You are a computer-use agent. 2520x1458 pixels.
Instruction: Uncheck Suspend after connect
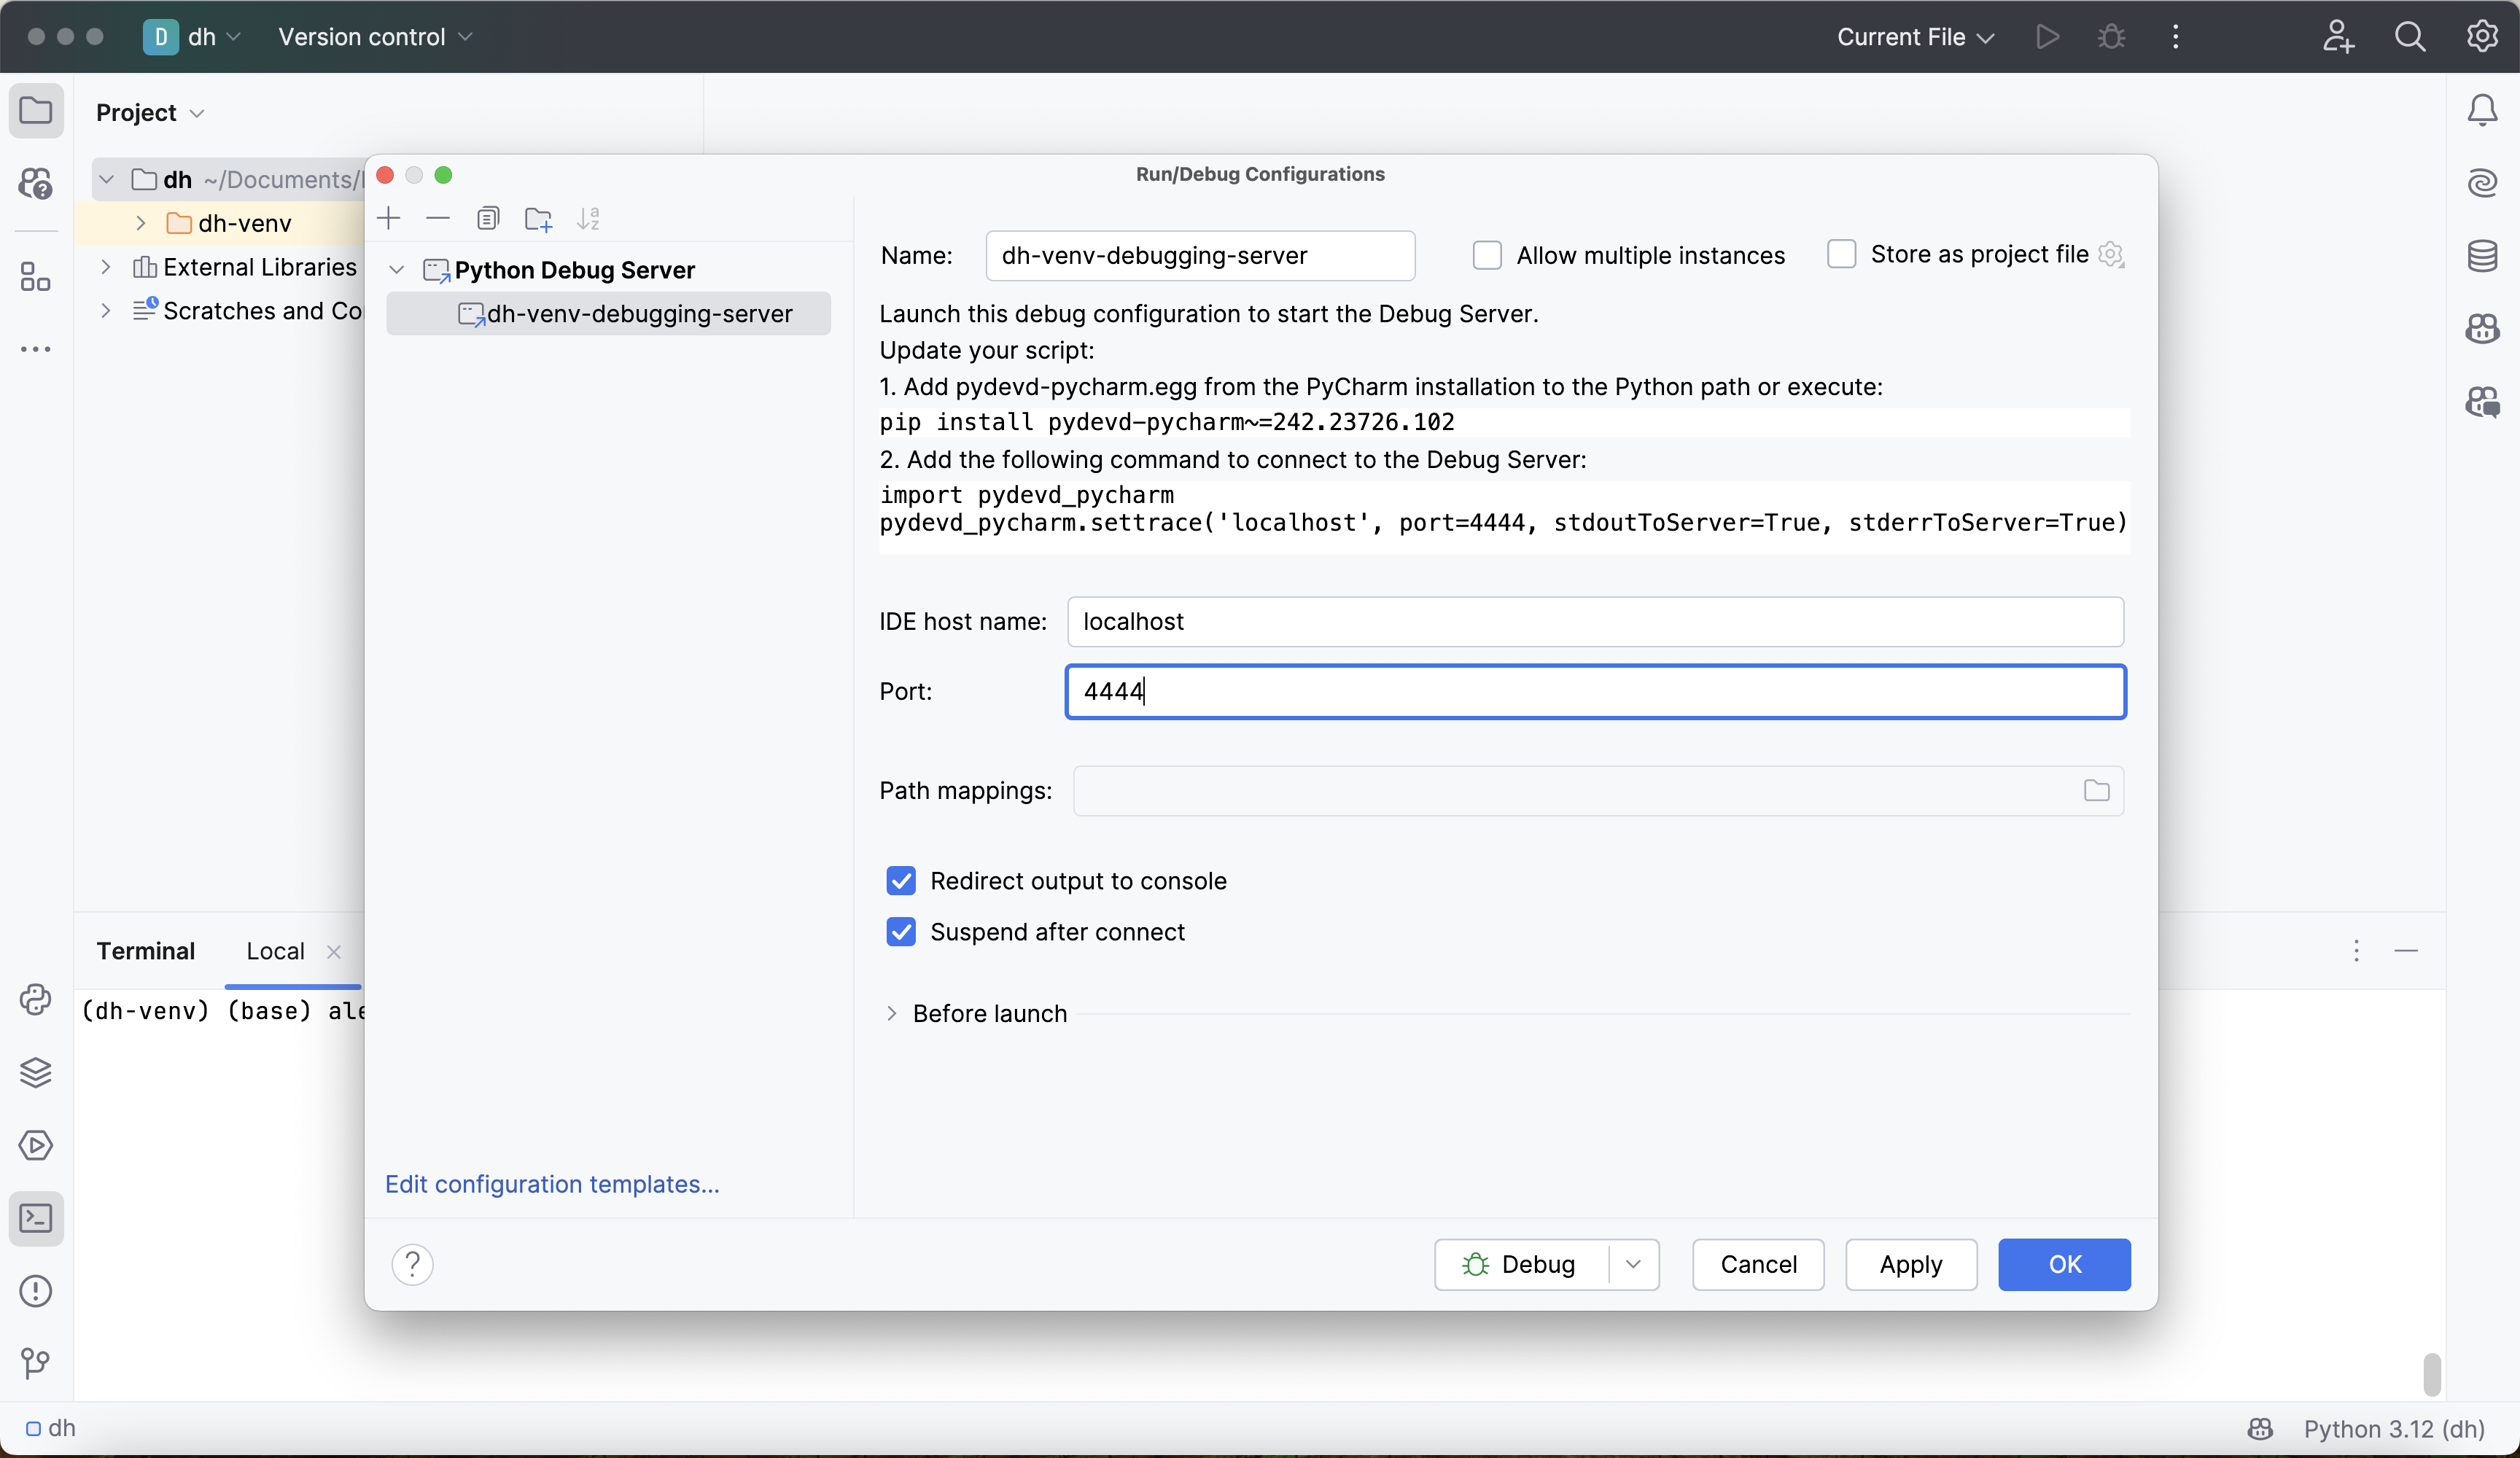pos(901,932)
